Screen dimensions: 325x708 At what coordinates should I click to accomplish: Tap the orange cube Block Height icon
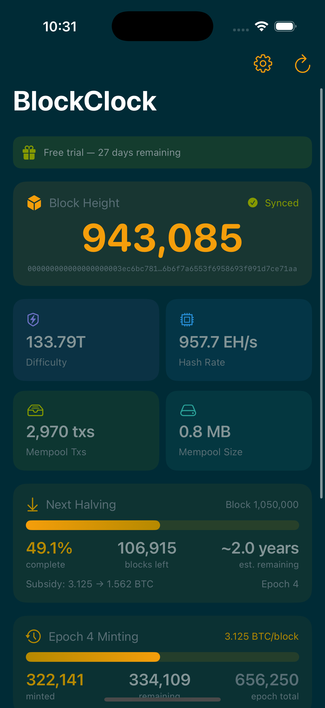point(34,203)
